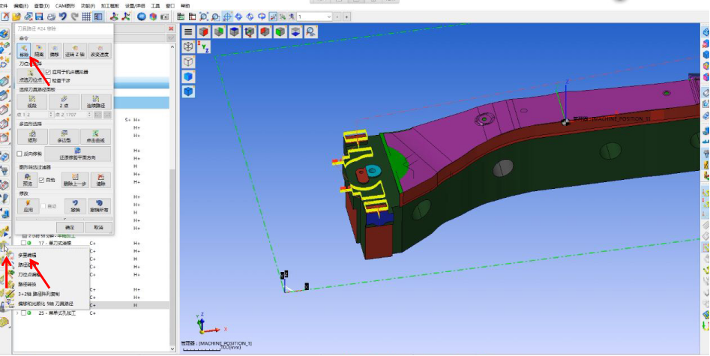Screen dimensions: 710x356
Task: Toggle checkbox of operation 25 row
Action: [23, 313]
